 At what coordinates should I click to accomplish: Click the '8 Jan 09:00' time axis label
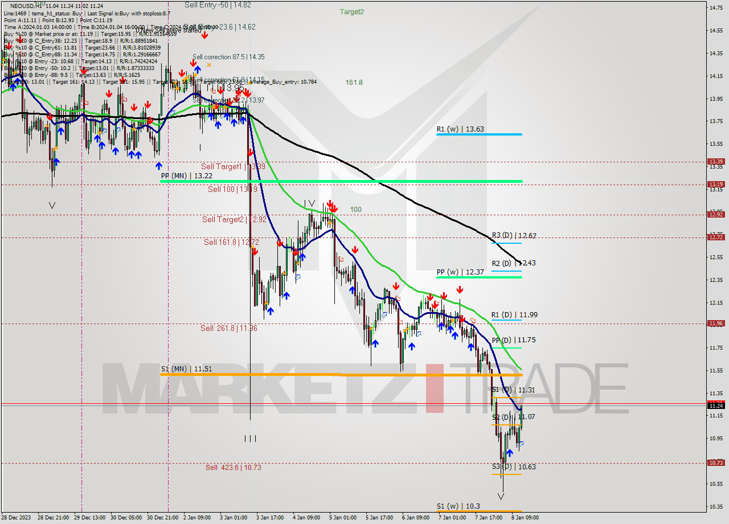pos(525,518)
